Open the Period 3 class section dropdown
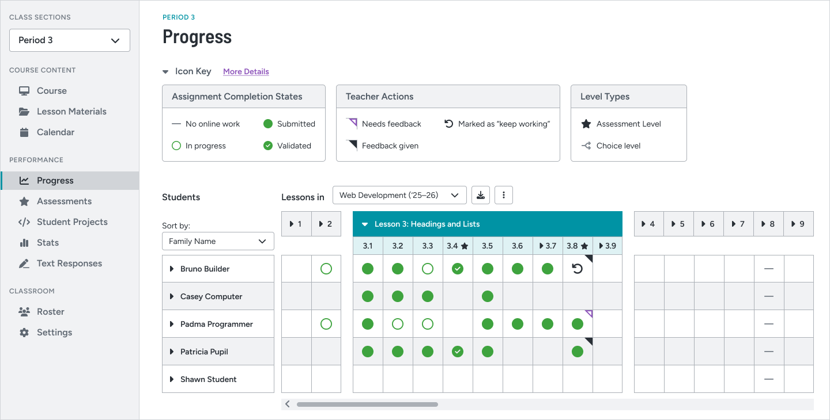This screenshot has height=420, width=830. 70,40
